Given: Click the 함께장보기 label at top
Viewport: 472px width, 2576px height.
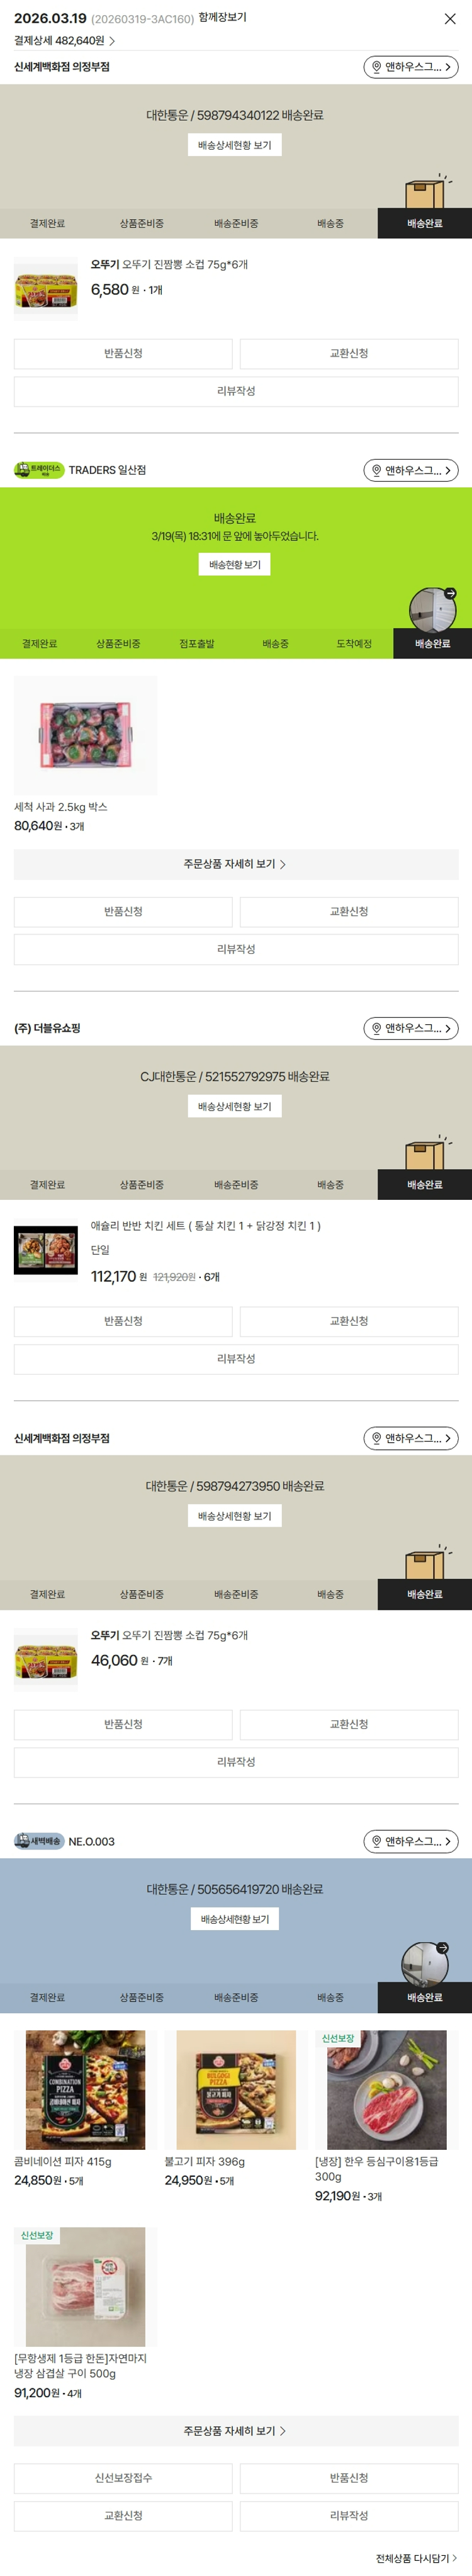Looking at the screenshot, I should (x=222, y=18).
